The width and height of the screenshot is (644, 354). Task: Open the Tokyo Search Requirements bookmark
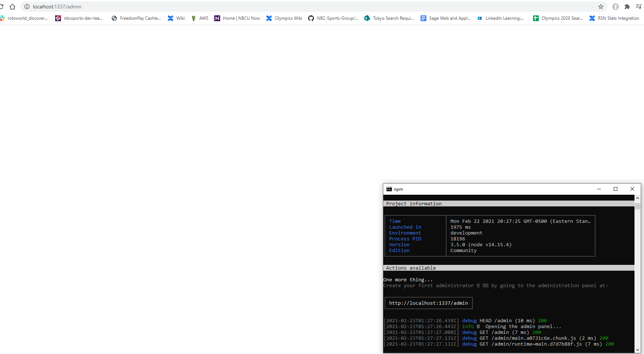[389, 18]
